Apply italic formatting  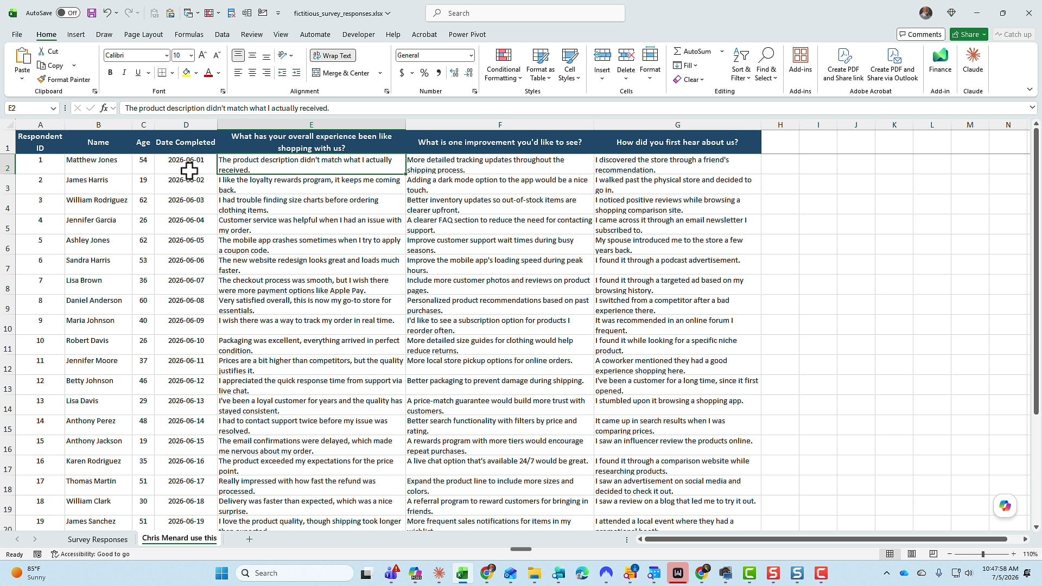(x=124, y=73)
